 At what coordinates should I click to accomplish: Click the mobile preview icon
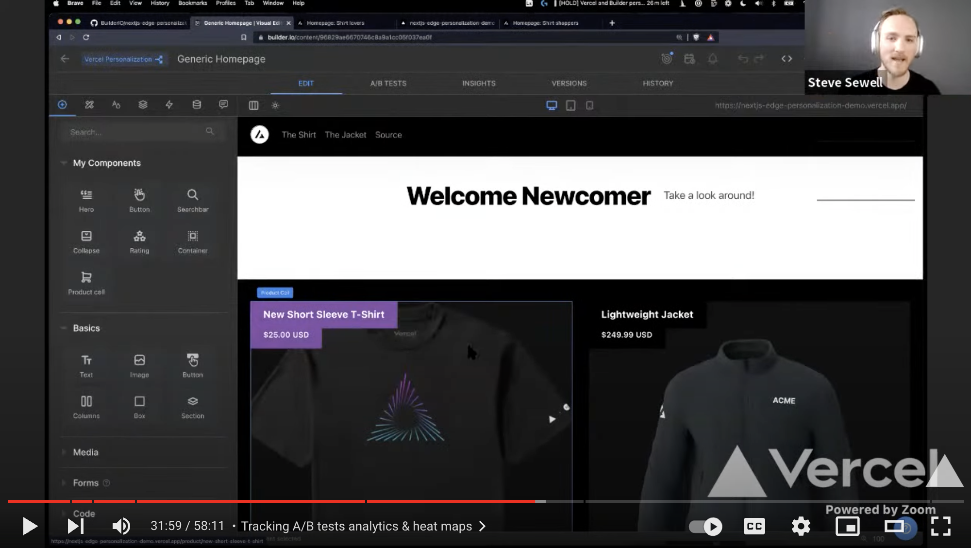(x=589, y=105)
